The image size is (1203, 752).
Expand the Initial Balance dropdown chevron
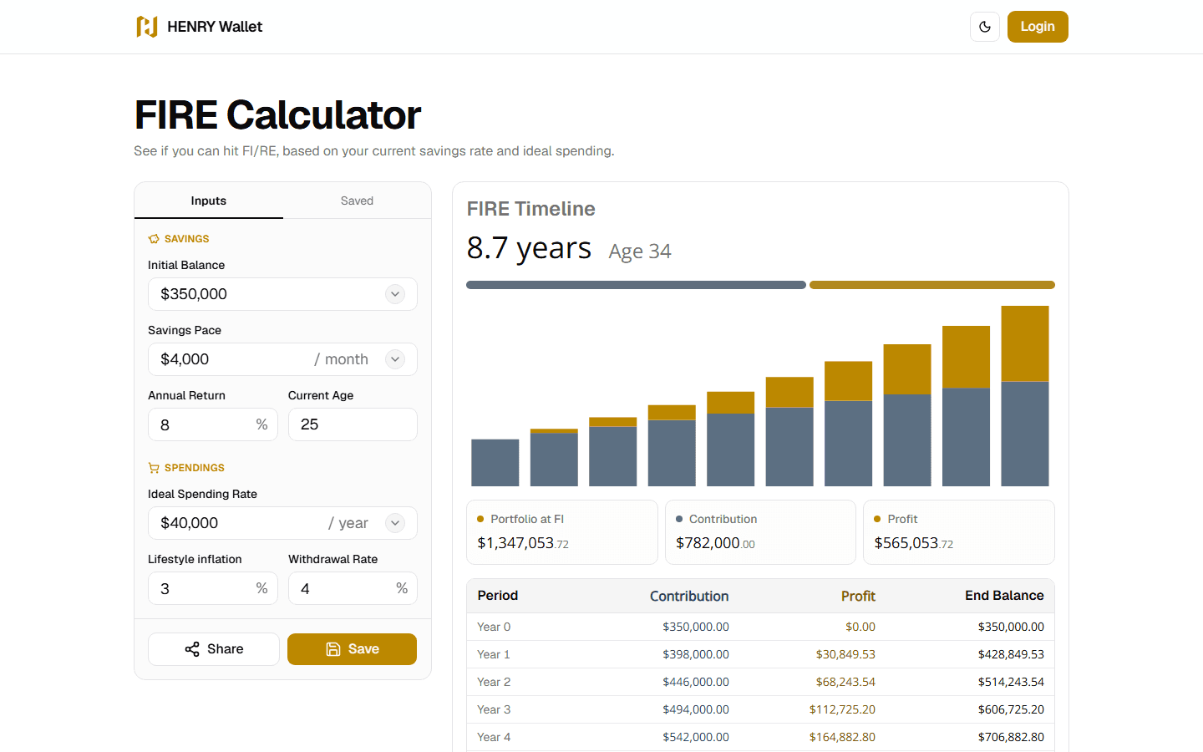tap(395, 294)
